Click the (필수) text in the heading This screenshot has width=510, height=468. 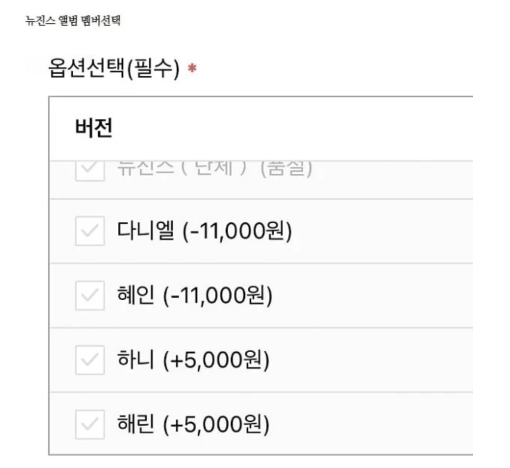(x=153, y=69)
